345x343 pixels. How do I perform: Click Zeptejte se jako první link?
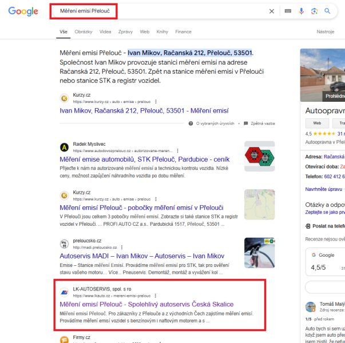[x=325, y=212]
